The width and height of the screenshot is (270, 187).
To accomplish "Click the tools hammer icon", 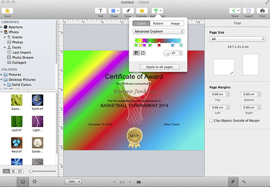I will [x=243, y=182].
